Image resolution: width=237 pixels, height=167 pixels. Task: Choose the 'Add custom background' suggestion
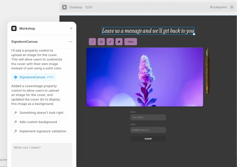pos(36,122)
